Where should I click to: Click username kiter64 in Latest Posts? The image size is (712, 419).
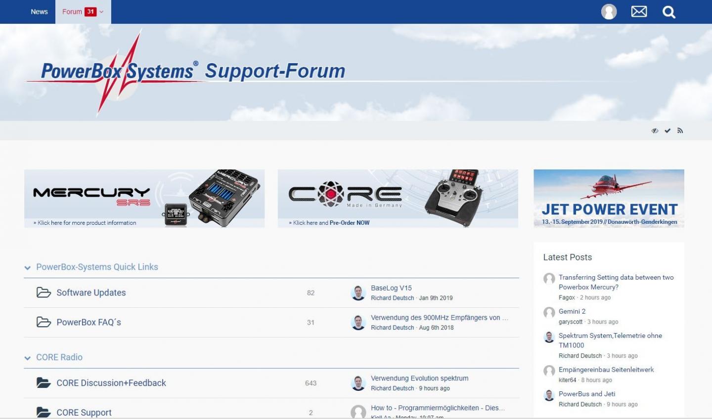click(x=568, y=380)
